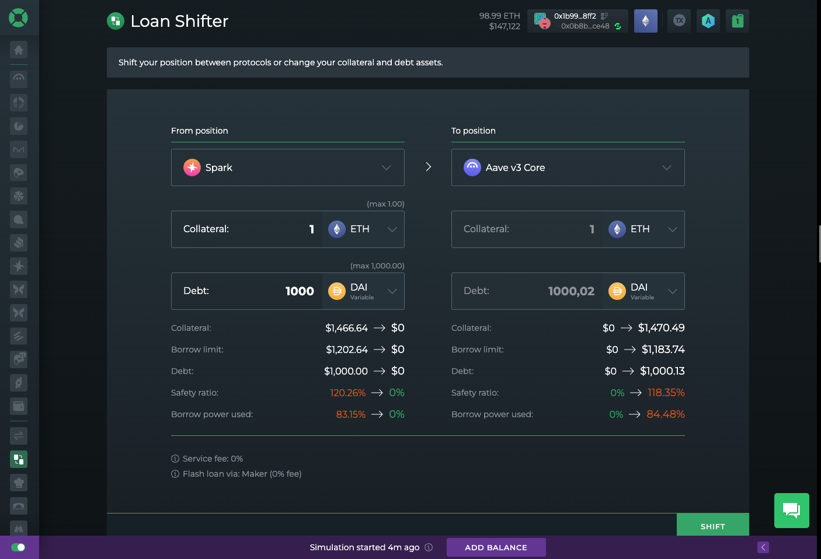Click the (max 1,000.00) debt link

pos(377,265)
